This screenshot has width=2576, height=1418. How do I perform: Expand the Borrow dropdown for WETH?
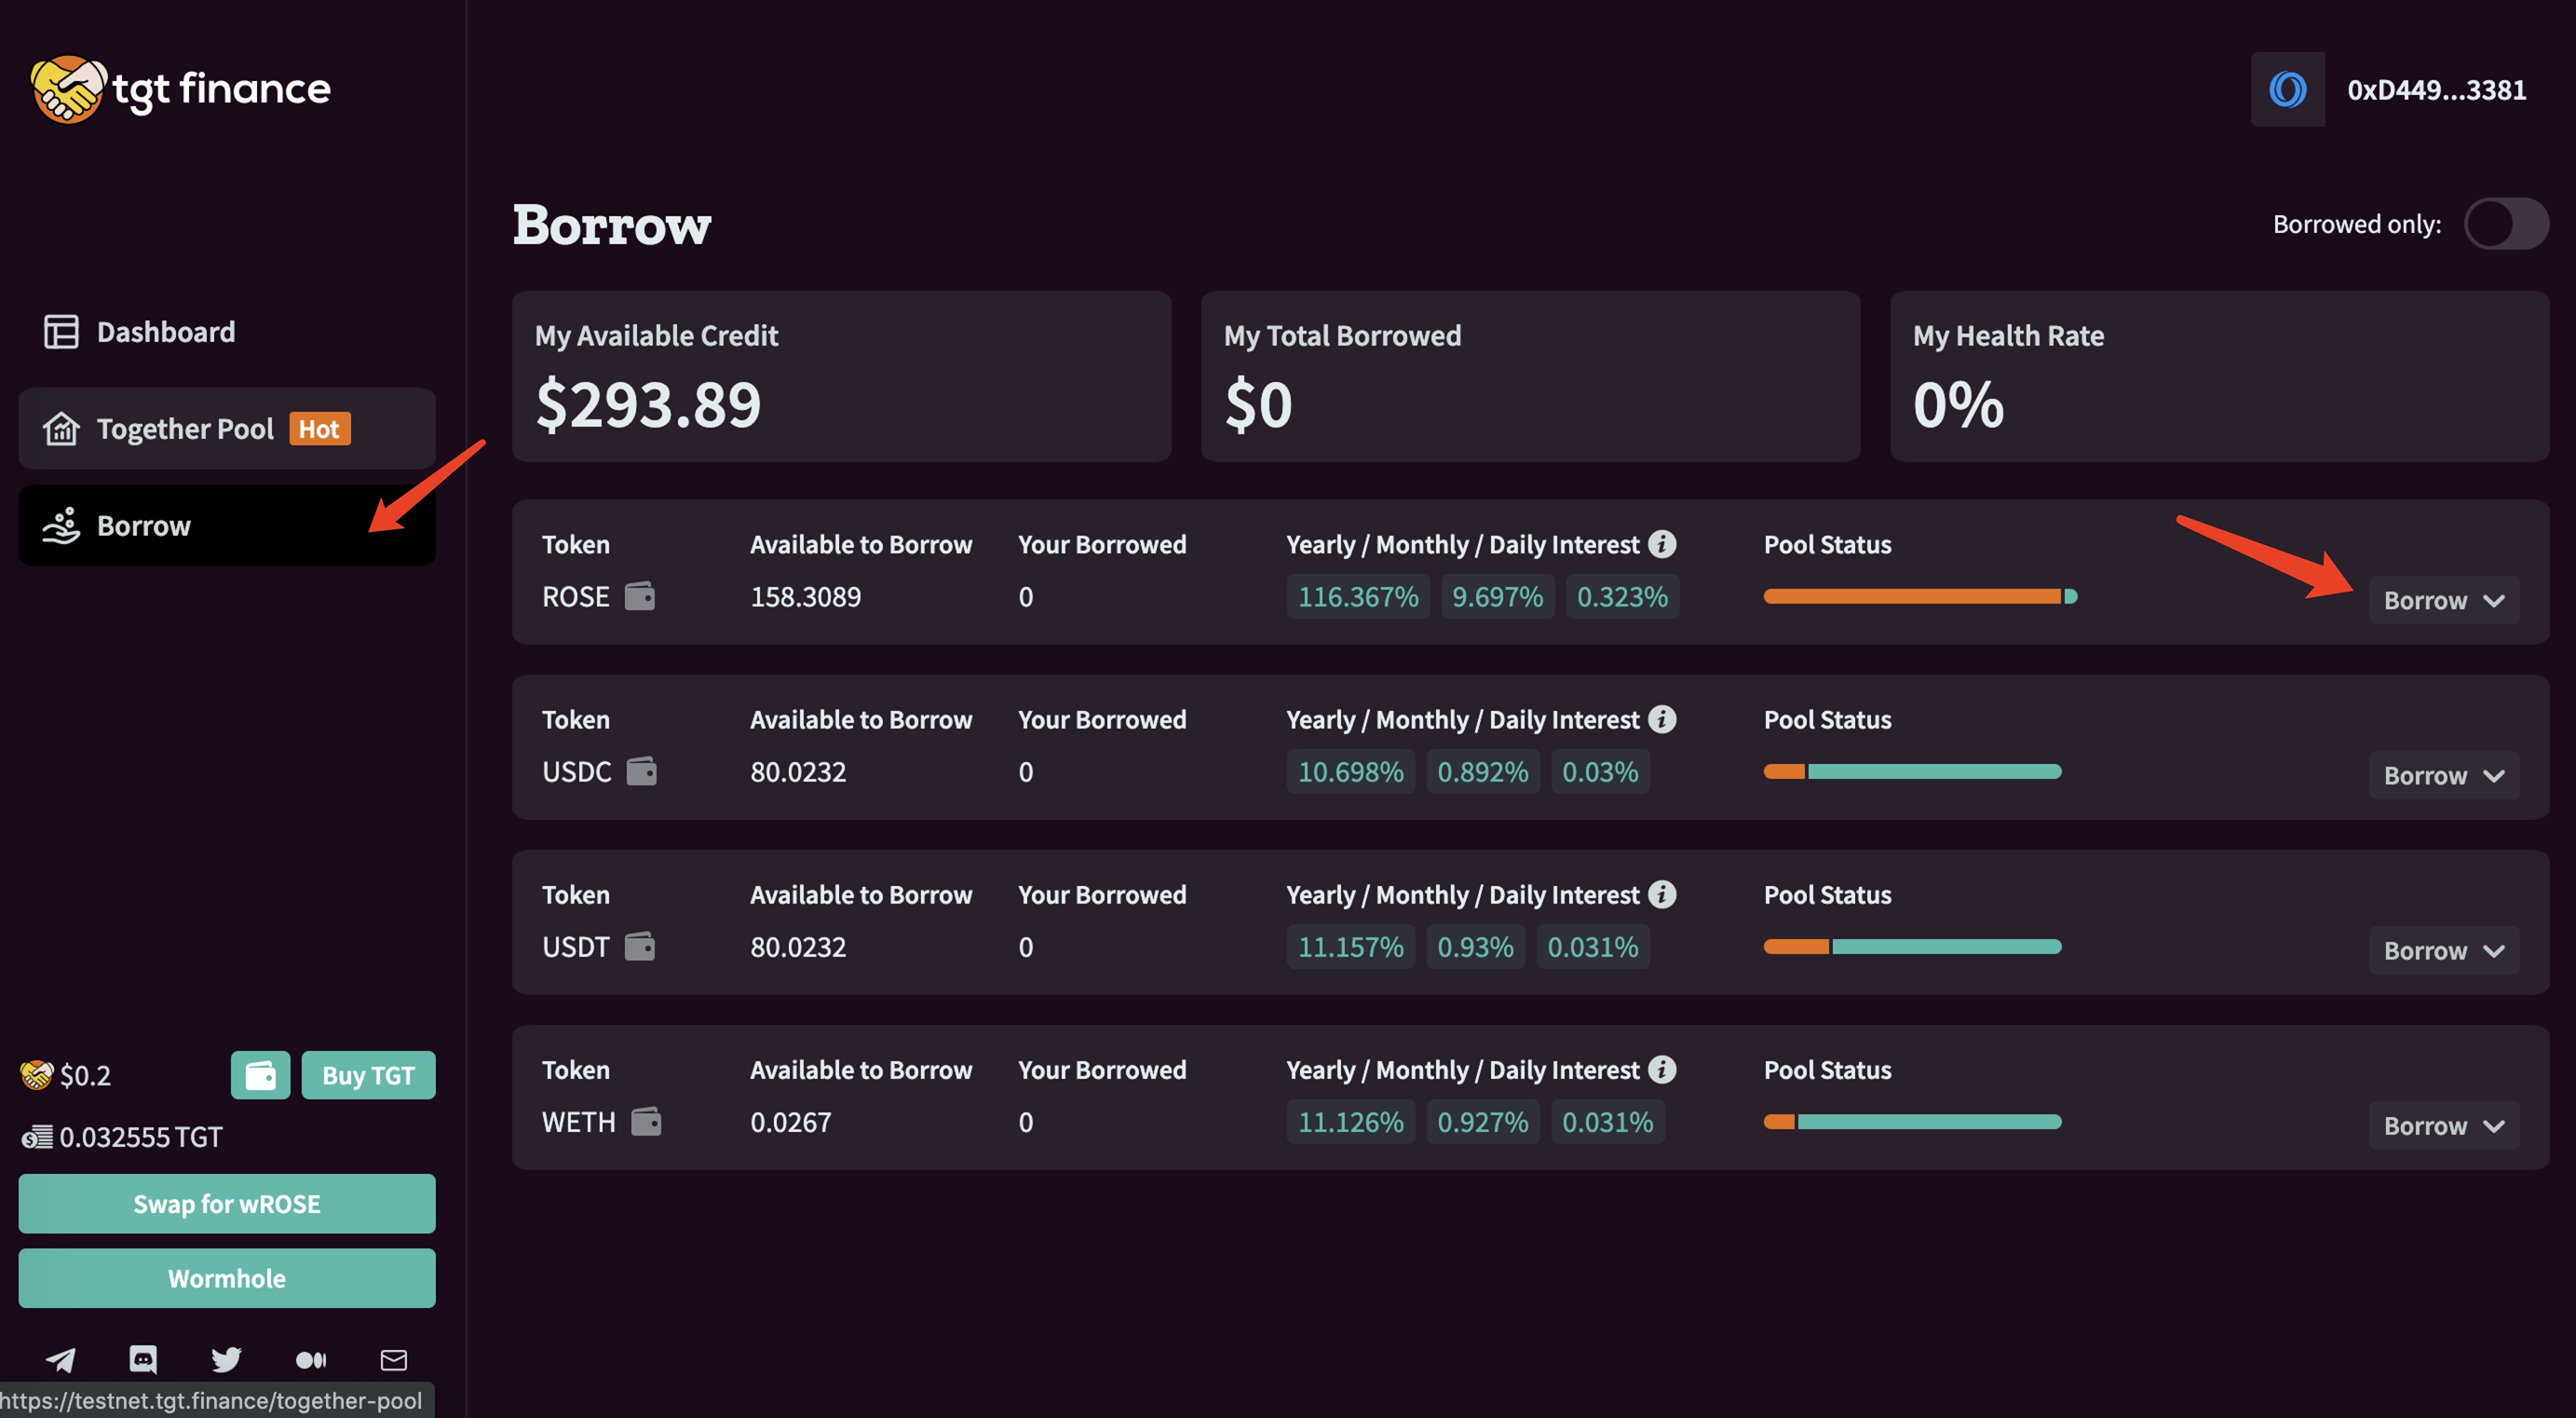(2443, 1125)
